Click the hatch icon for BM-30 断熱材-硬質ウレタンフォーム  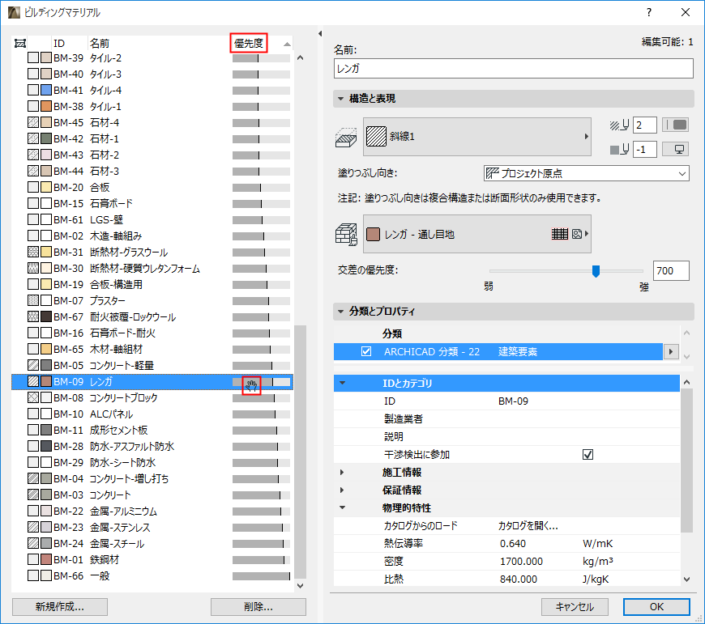33,268
